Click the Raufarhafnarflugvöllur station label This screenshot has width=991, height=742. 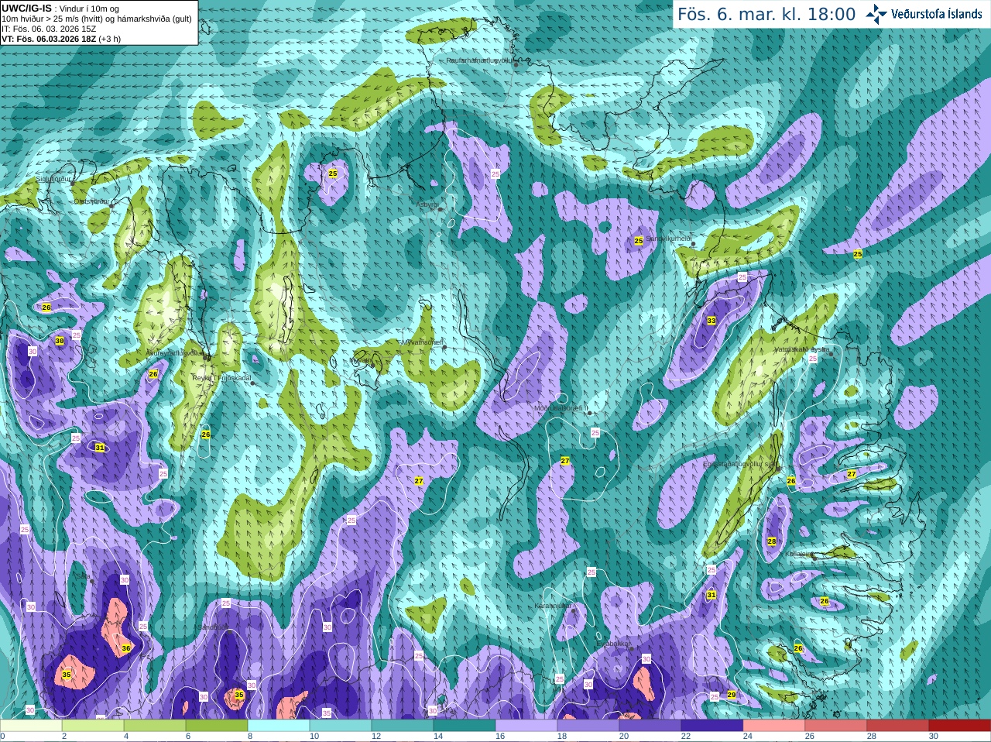tap(480, 60)
